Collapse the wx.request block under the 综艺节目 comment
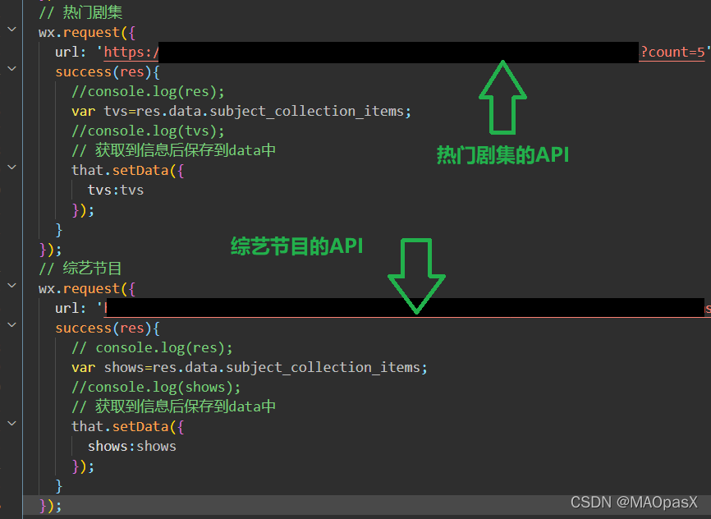711x519 pixels. point(11,286)
